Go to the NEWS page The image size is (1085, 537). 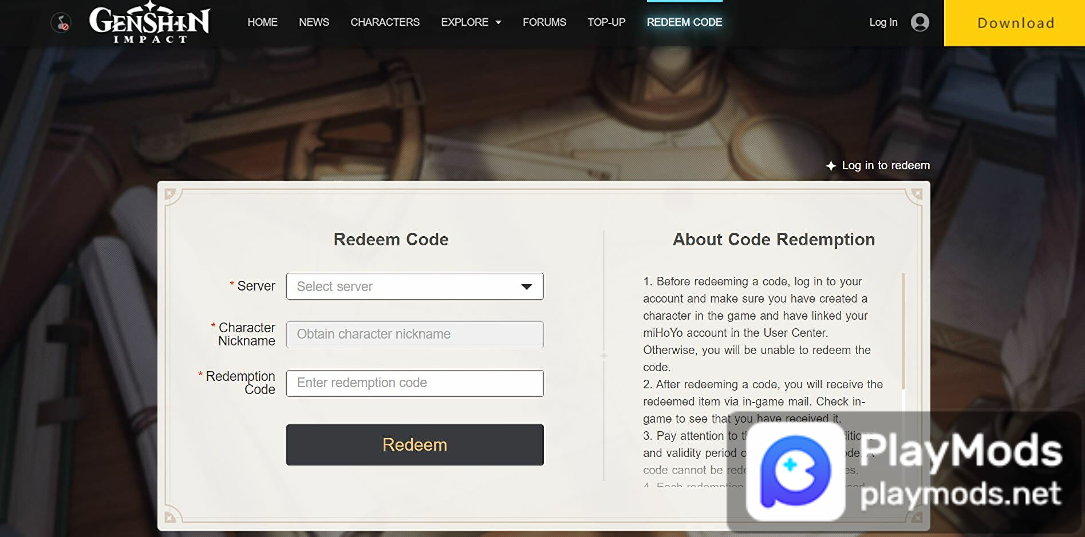314,22
